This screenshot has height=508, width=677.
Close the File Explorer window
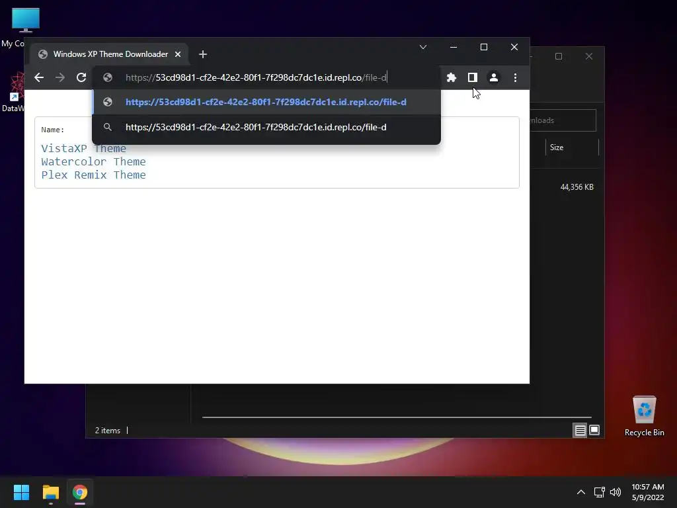(589, 57)
